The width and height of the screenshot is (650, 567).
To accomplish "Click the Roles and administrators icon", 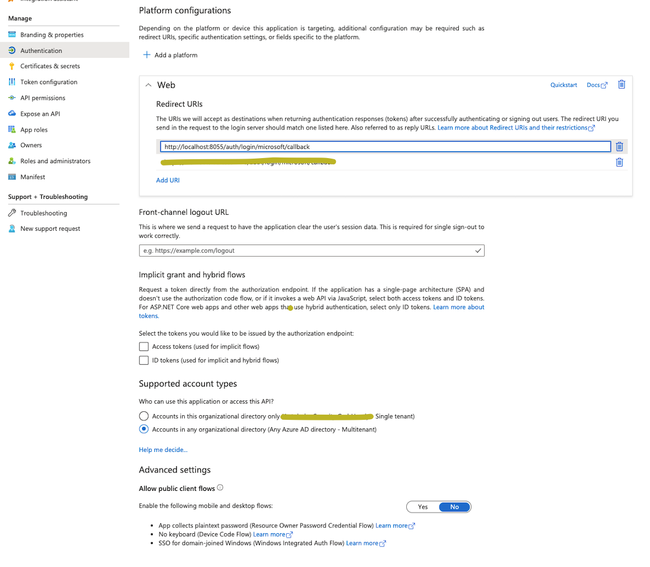I will click(12, 160).
